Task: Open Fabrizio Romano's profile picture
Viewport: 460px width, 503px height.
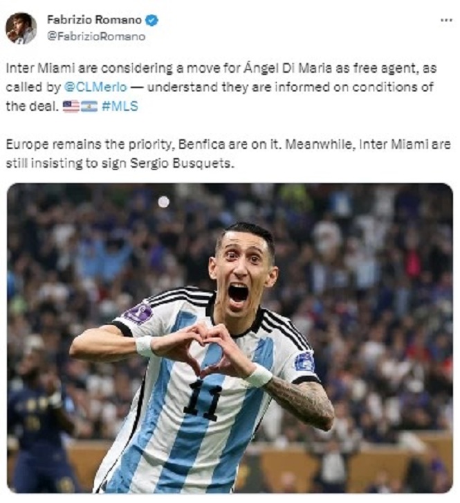Action: (x=21, y=28)
